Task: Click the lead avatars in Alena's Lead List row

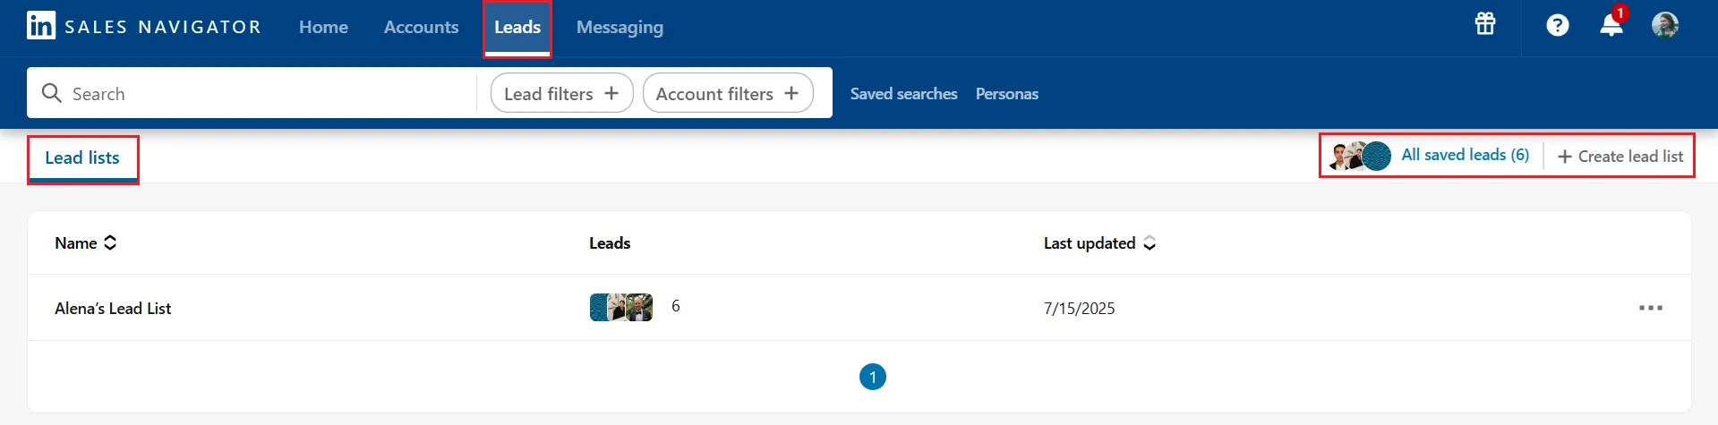Action: [x=621, y=307]
